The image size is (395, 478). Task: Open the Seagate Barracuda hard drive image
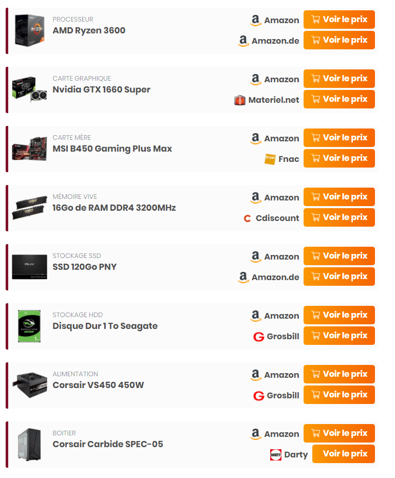pyautogui.click(x=29, y=326)
